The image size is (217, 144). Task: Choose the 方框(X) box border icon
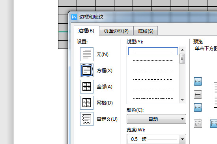pyautogui.click(x=87, y=70)
